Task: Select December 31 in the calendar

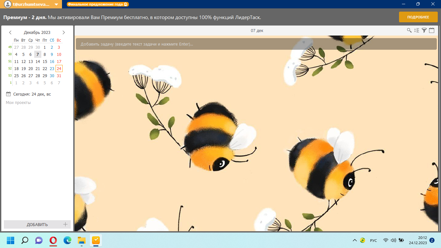Action: (59, 76)
